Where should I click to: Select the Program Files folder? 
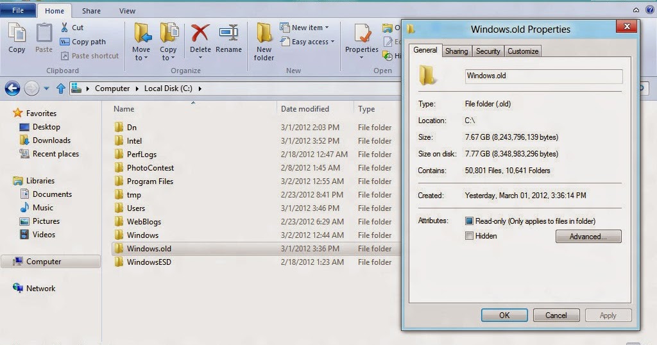point(255,181)
